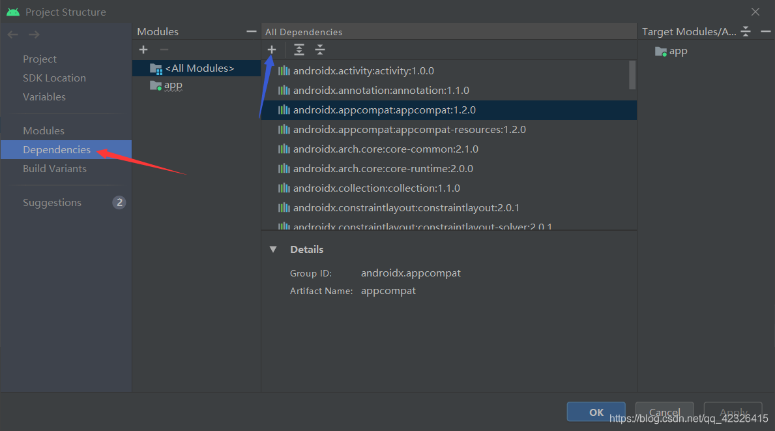The width and height of the screenshot is (775, 431).
Task: Click the add module plus icon
Action: (143, 50)
